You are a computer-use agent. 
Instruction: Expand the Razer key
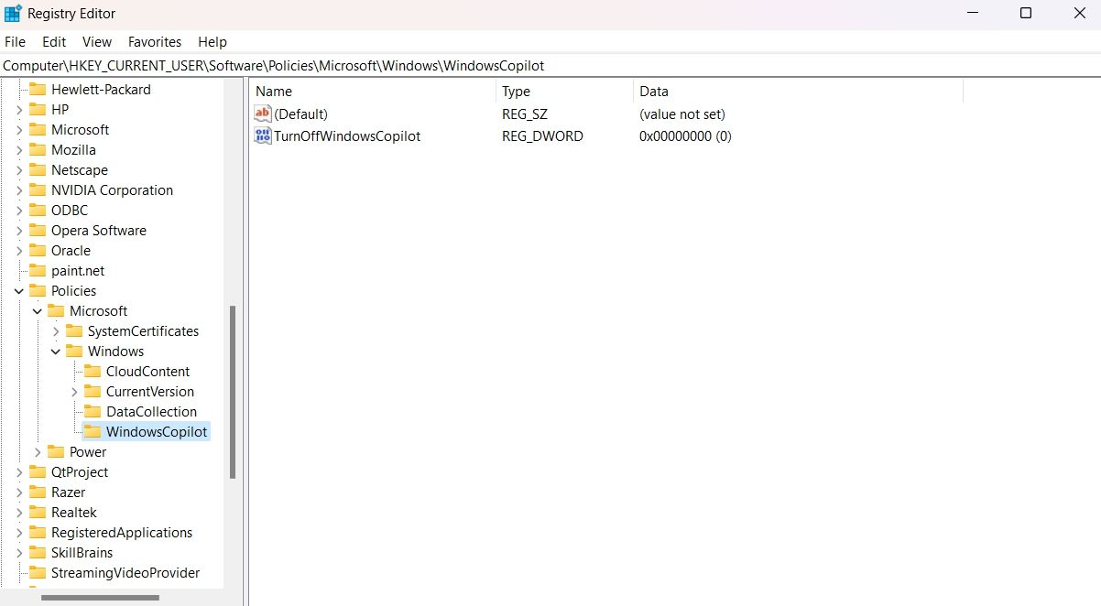coord(19,492)
